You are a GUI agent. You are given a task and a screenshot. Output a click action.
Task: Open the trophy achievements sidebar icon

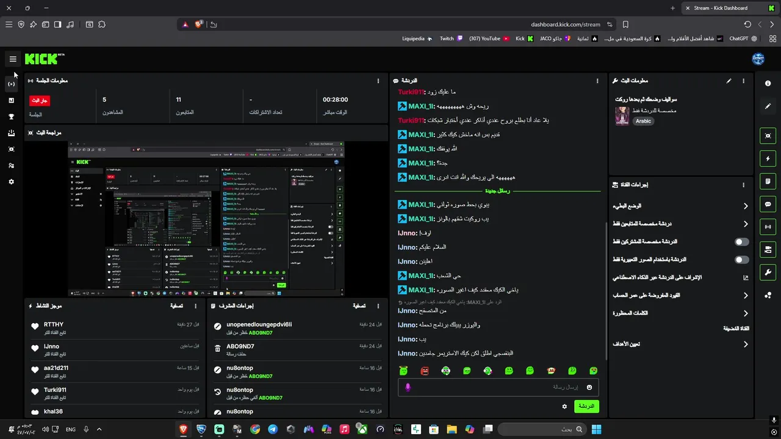coord(11,116)
